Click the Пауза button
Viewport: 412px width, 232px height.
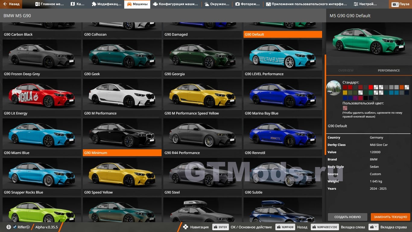[x=400, y=4]
